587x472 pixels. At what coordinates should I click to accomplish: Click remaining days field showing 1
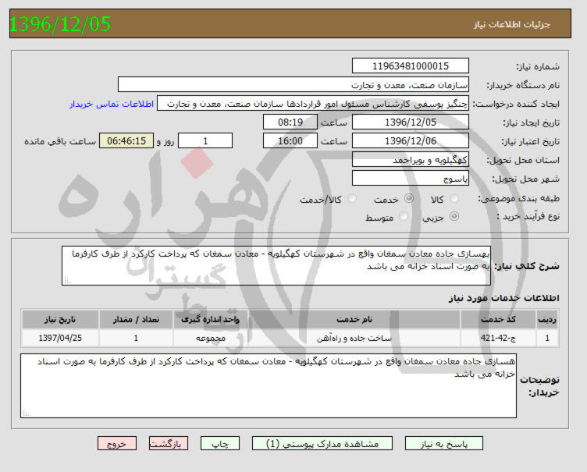(205, 140)
